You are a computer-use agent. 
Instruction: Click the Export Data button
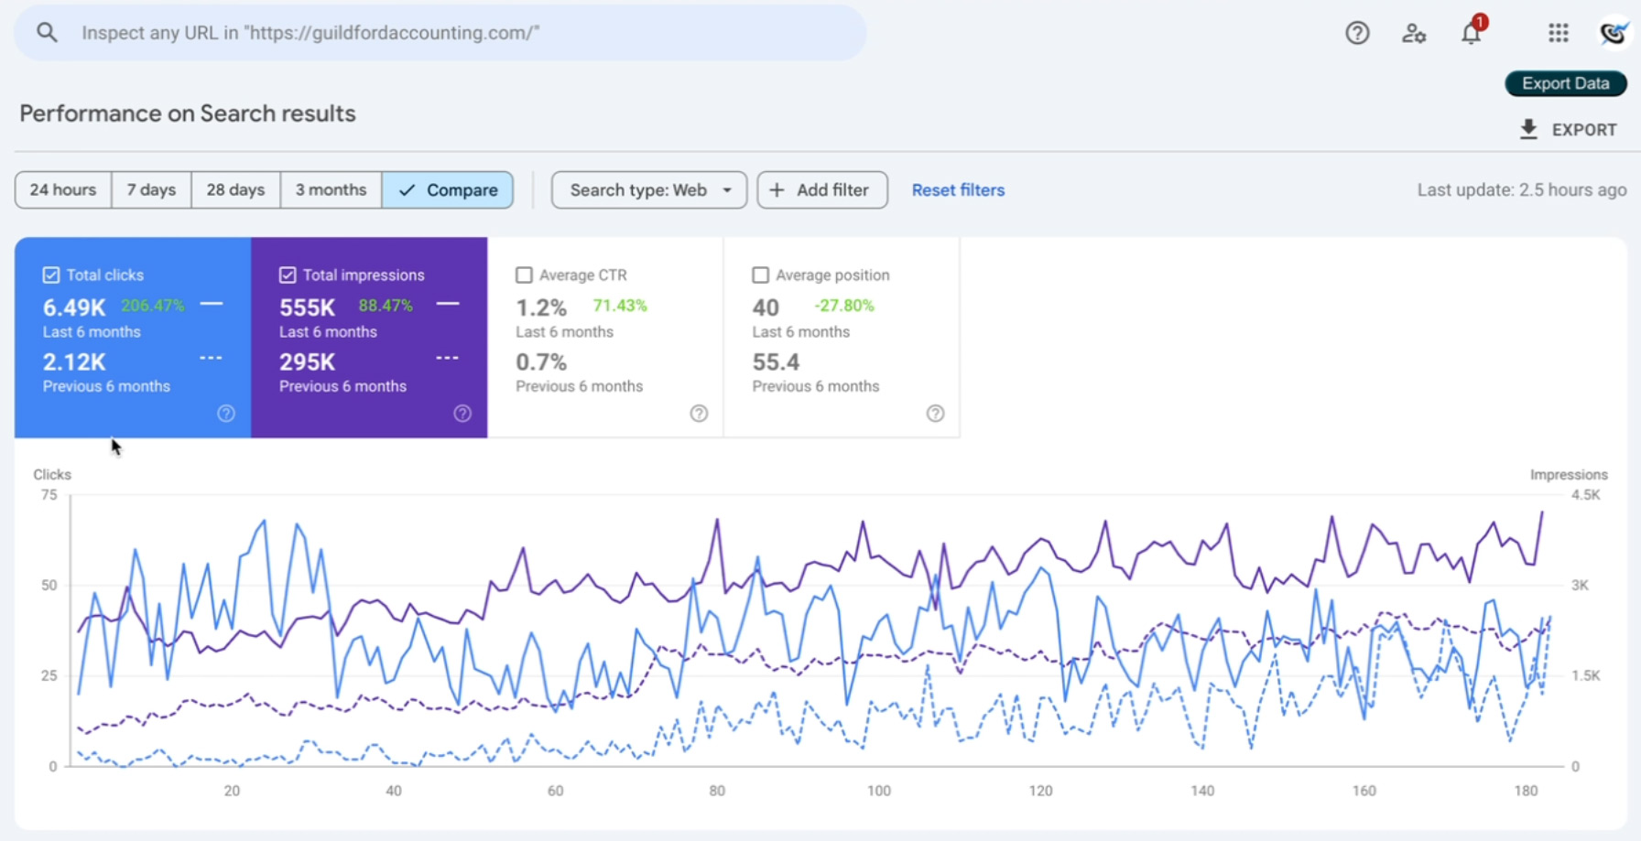pos(1566,83)
